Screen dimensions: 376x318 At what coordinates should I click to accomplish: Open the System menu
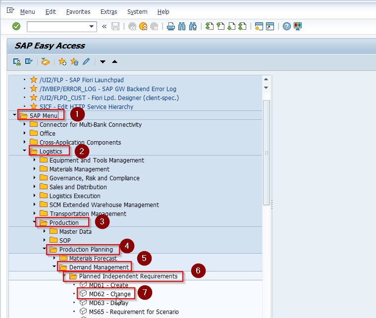pyautogui.click(x=137, y=12)
